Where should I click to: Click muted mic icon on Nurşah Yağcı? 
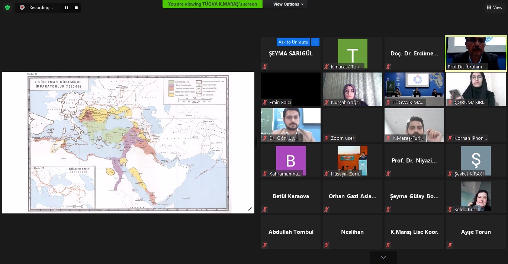[x=327, y=102]
